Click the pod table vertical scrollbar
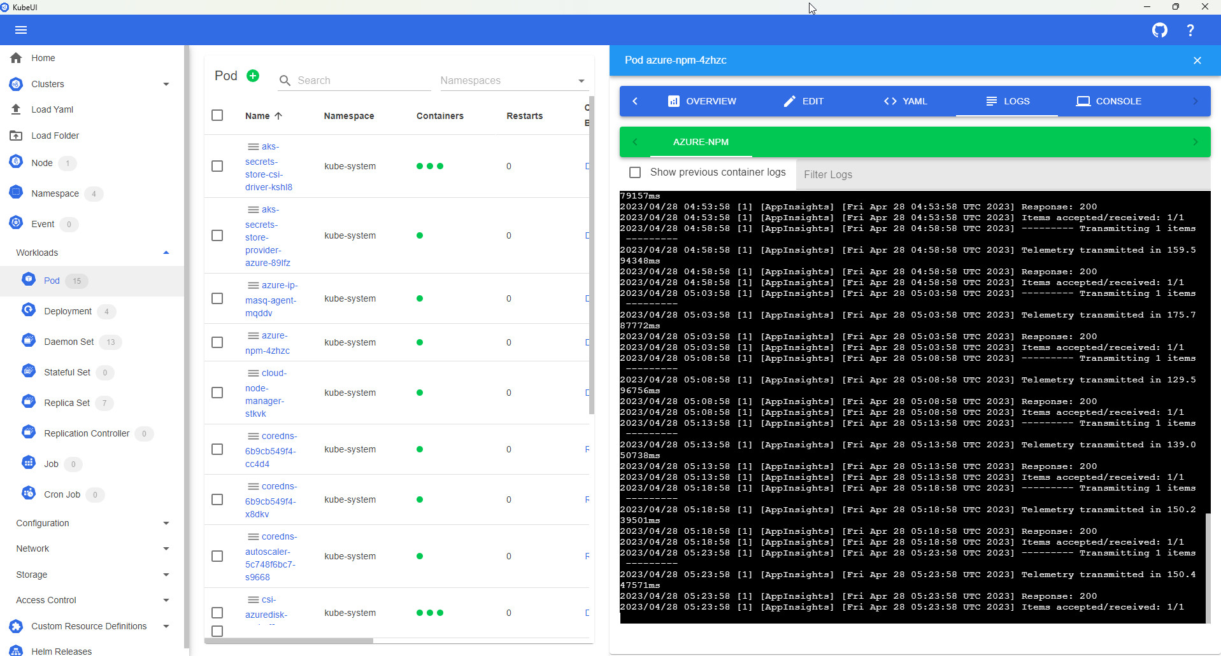Image resolution: width=1221 pixels, height=656 pixels. click(x=592, y=255)
